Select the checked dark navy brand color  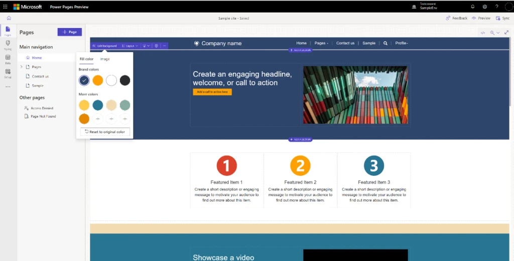pyautogui.click(x=84, y=80)
